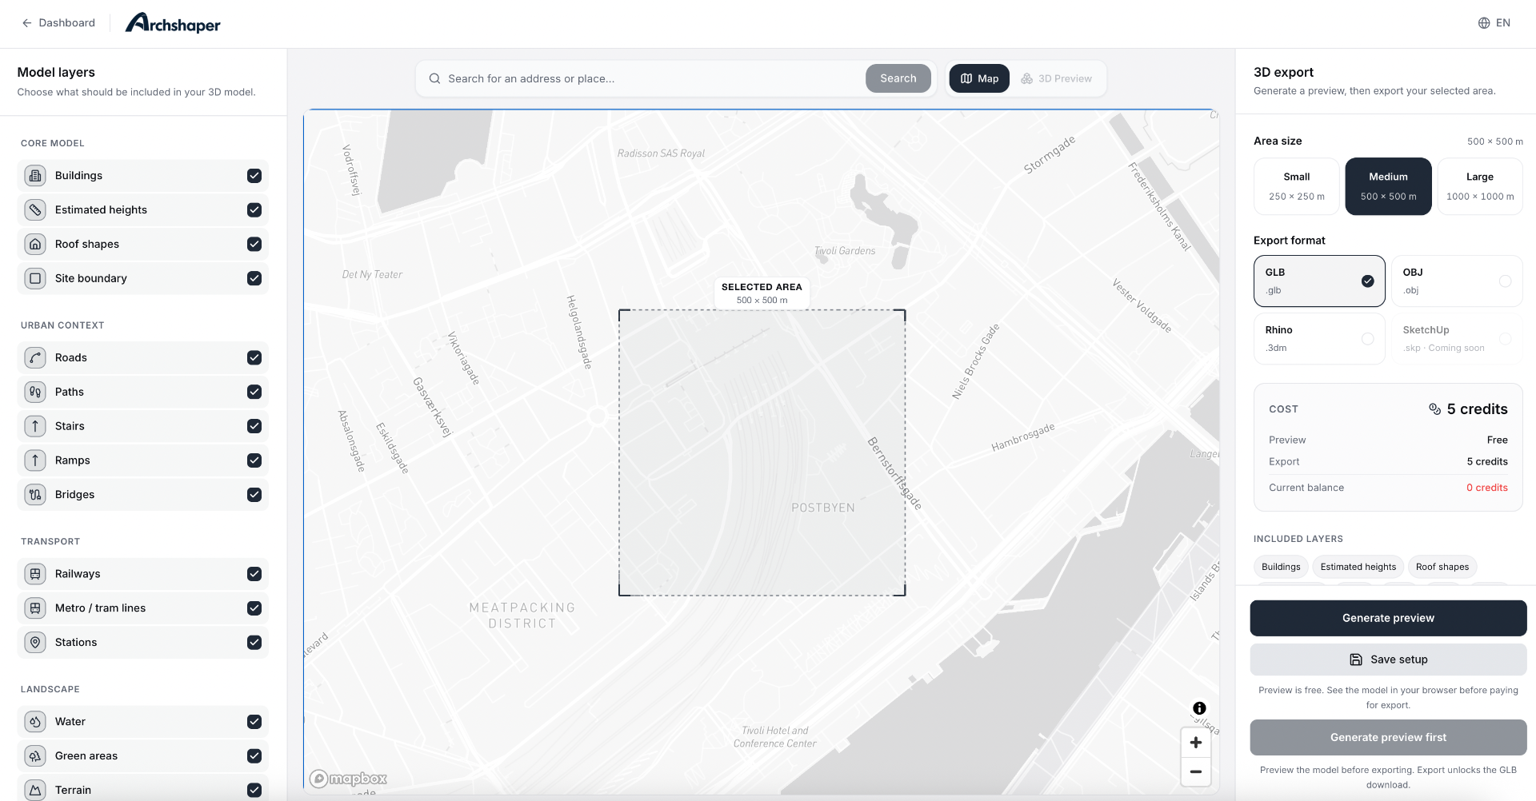1536x801 pixels.
Task: Toggle the Site boundary checkbox
Action: pos(254,279)
